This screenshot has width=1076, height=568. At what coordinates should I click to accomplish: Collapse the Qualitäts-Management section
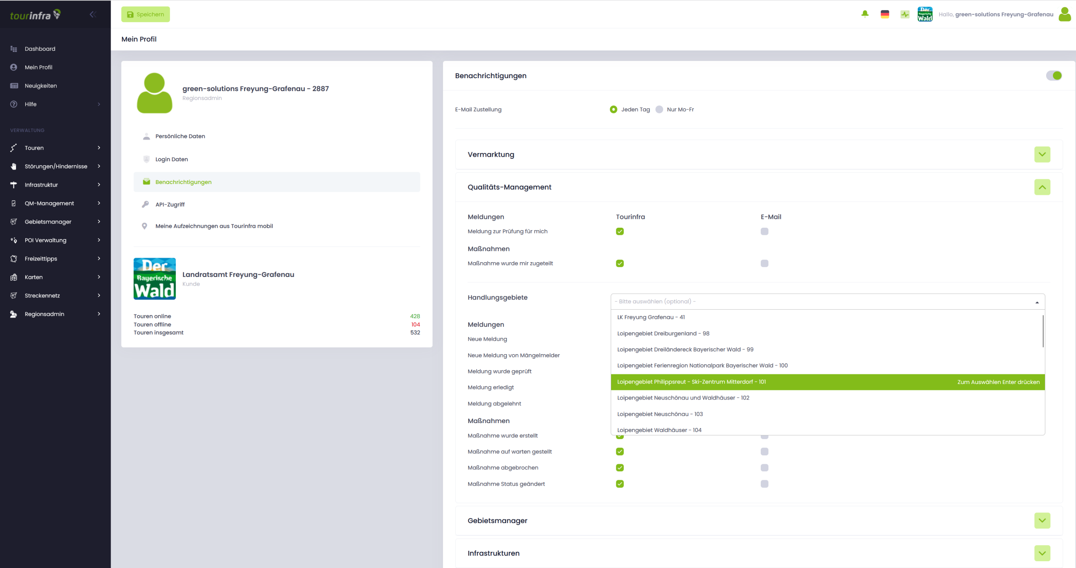(1042, 187)
